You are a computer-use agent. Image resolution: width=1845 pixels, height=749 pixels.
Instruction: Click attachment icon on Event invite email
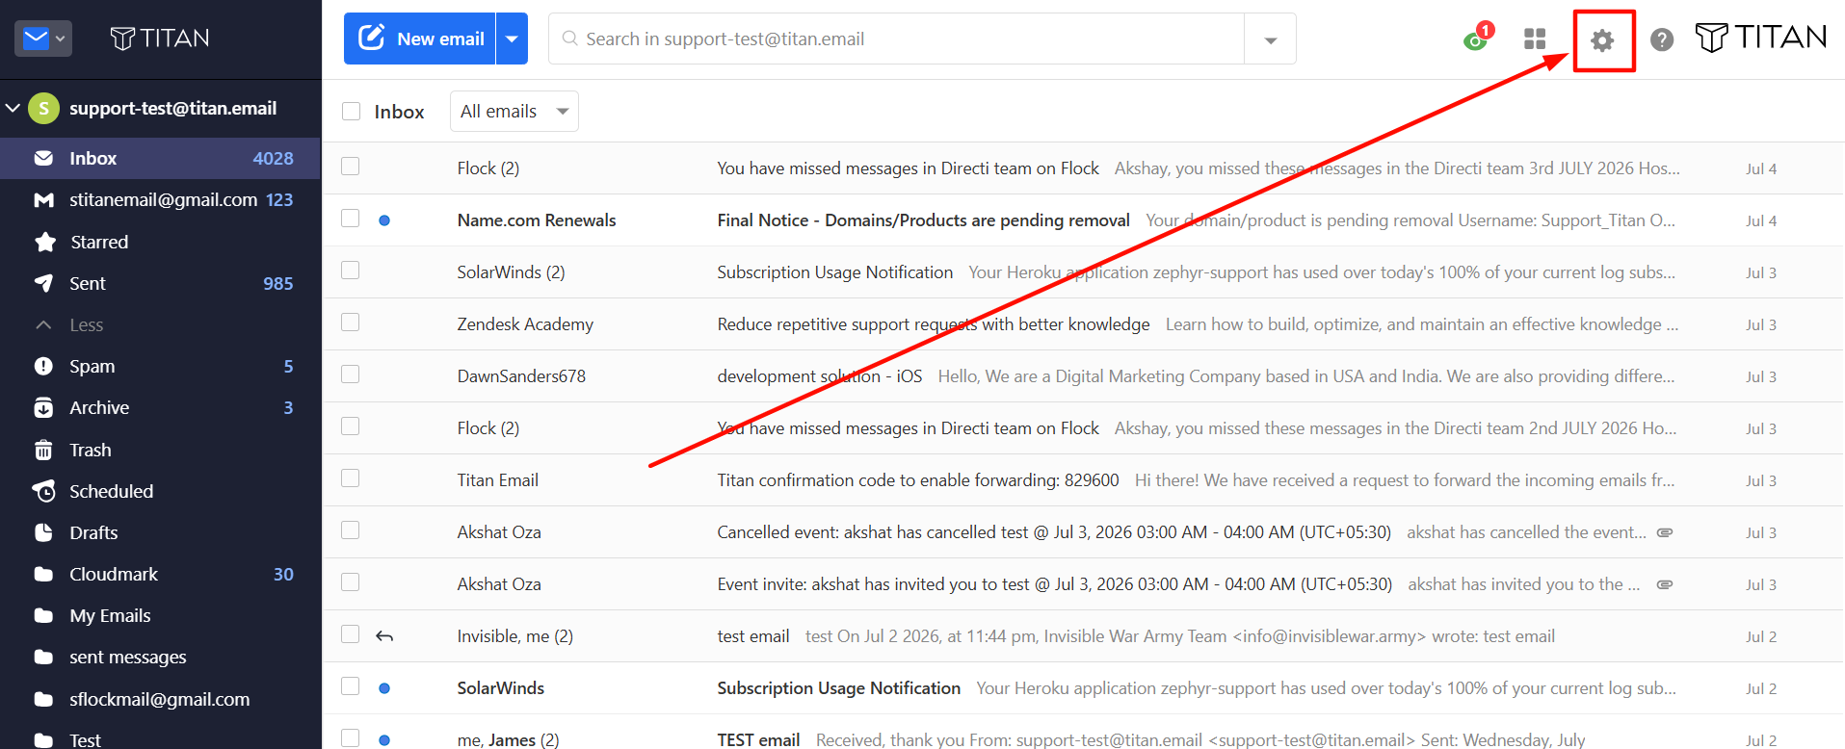[x=1665, y=584]
